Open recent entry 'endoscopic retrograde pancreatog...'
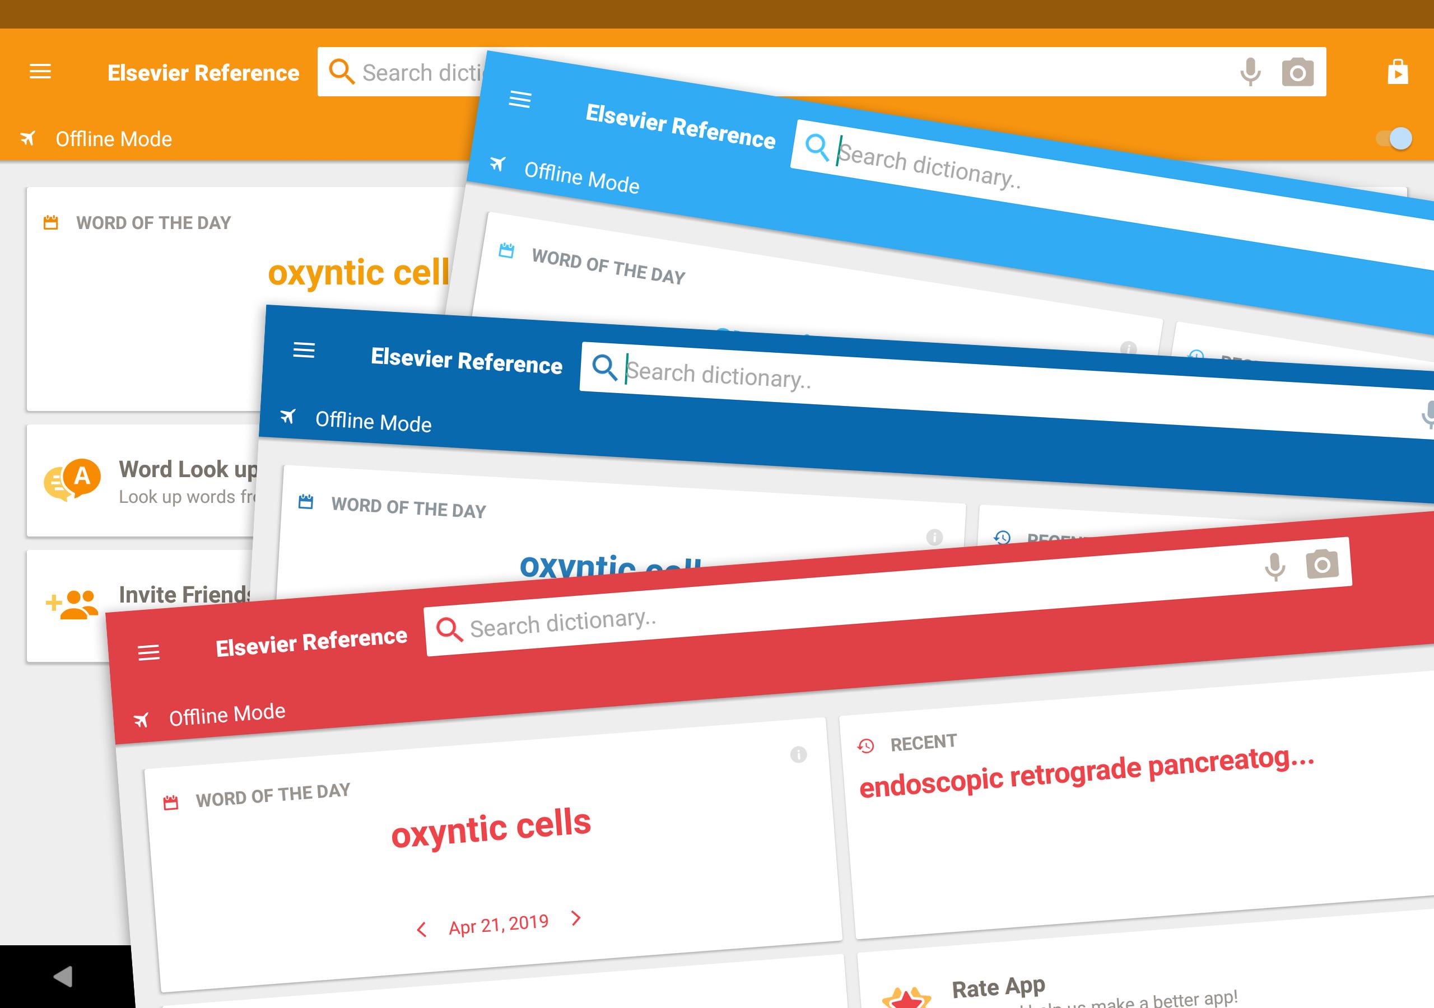The width and height of the screenshot is (1434, 1008). point(1087,772)
